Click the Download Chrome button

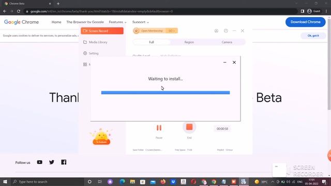(305, 22)
